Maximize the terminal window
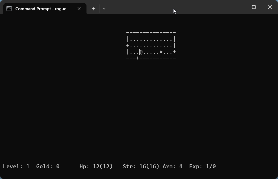This screenshot has height=179, width=278. click(254, 7)
